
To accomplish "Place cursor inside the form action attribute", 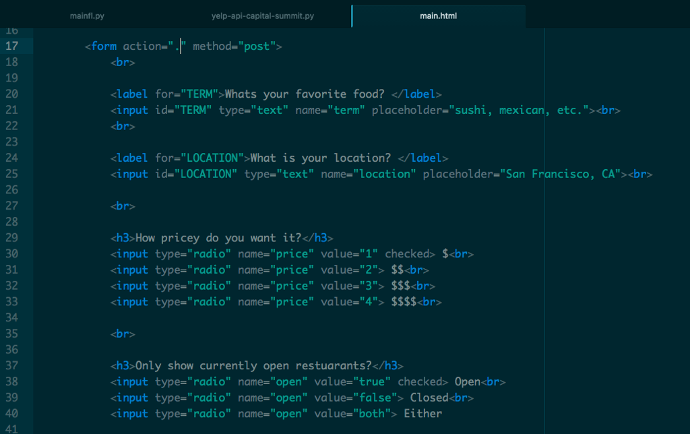I will [177, 46].
